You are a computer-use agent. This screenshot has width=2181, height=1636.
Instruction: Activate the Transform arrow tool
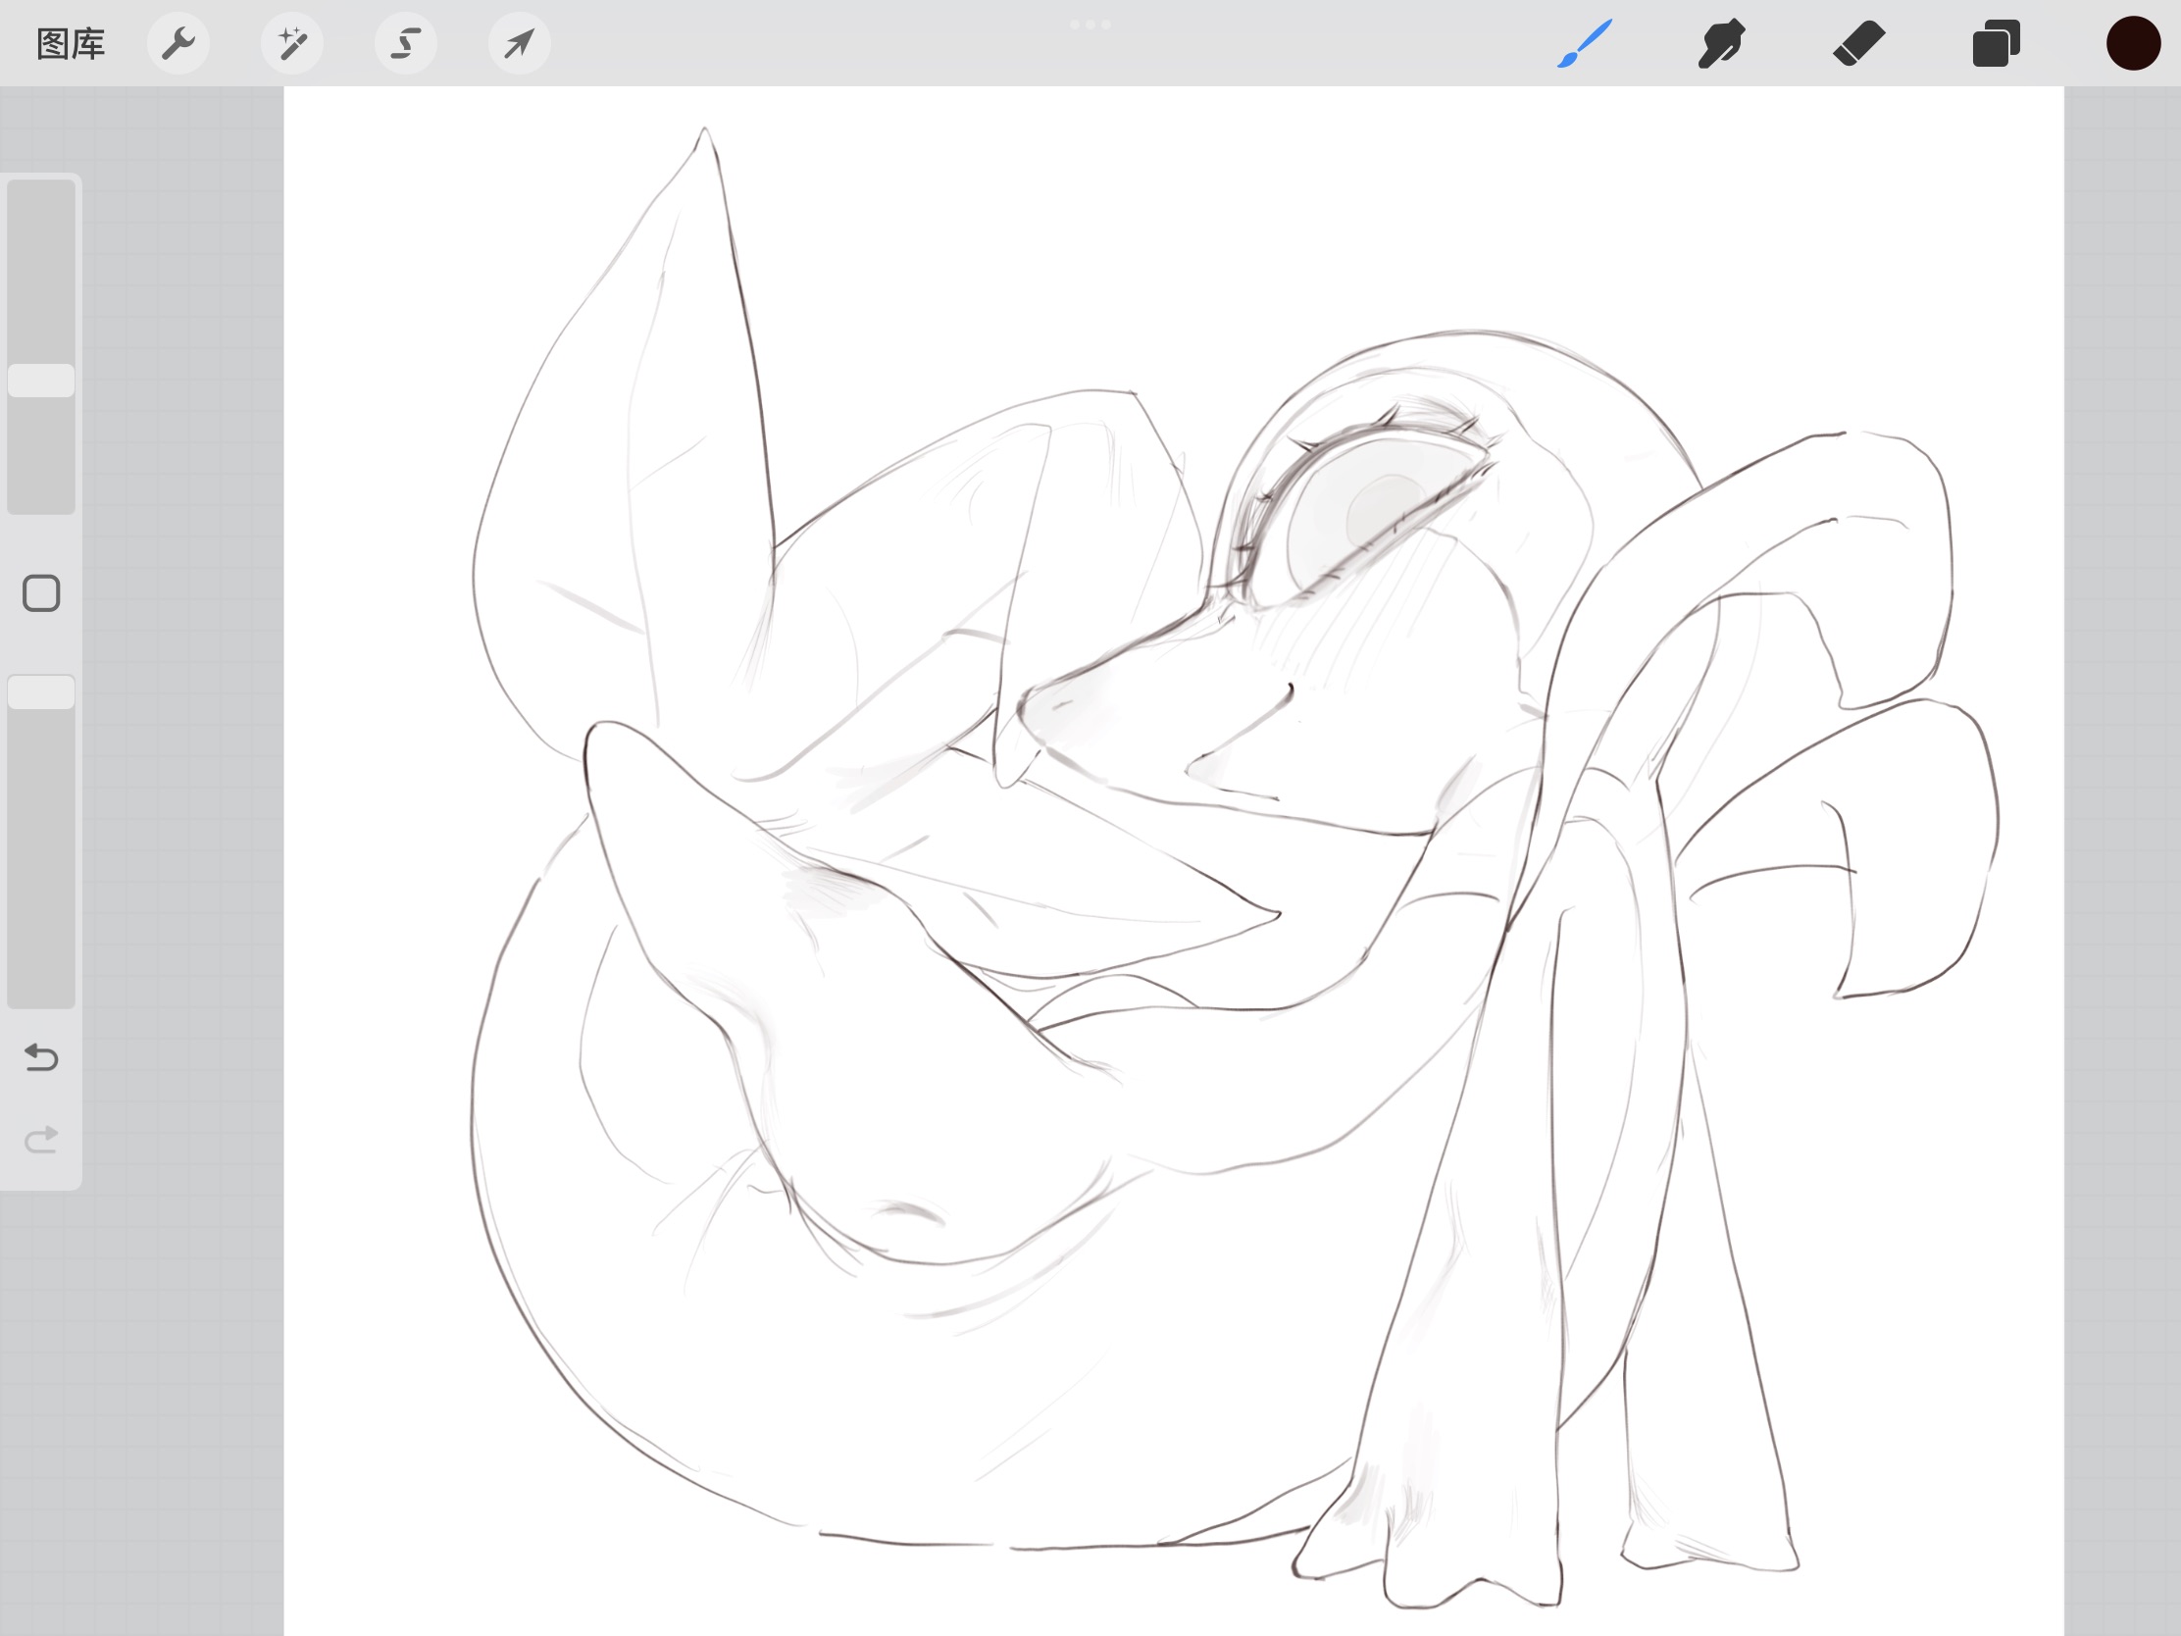(x=519, y=44)
